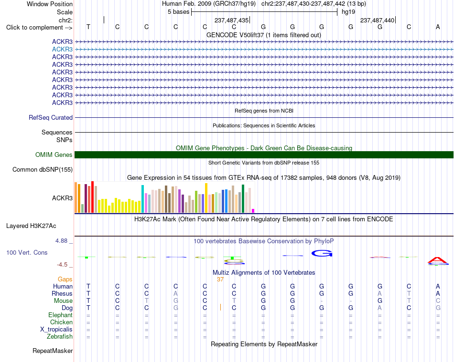Viewport: 454px width, 362px height.
Task: Click the Human species label
Action: [63, 286]
